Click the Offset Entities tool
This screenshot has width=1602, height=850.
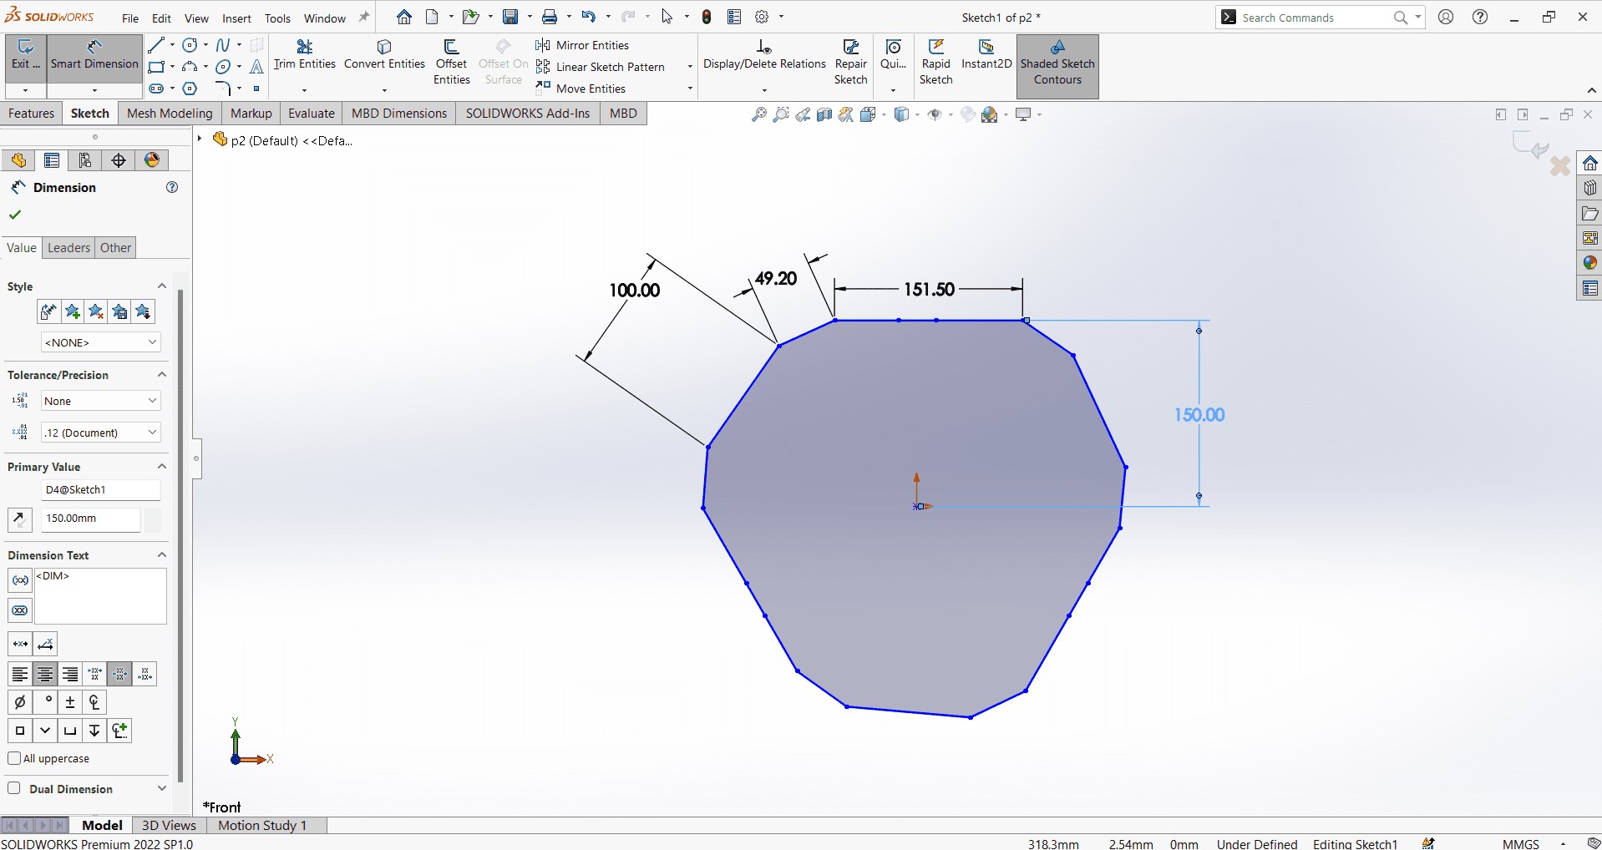[452, 62]
